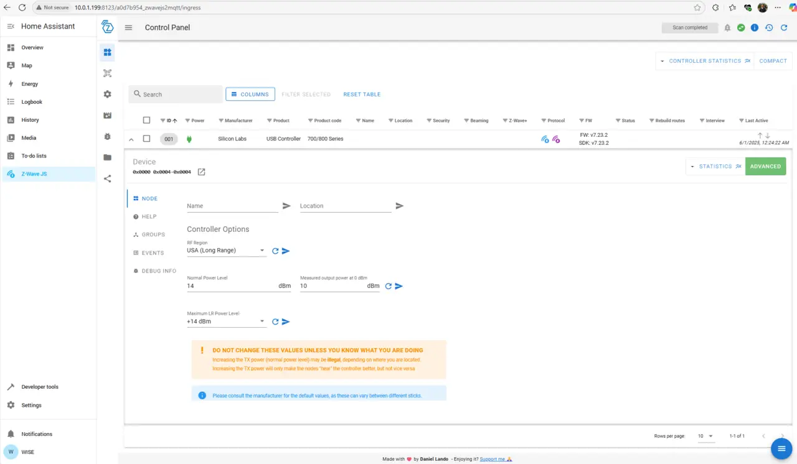Open the Z-Wave JS UI settings gear
The width and height of the screenshot is (797, 464).
pyautogui.click(x=107, y=94)
